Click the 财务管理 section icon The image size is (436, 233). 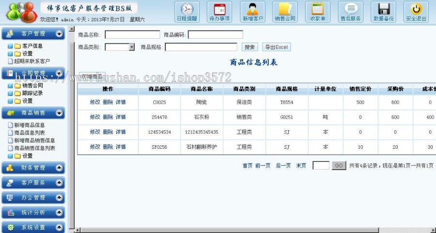tap(10, 168)
